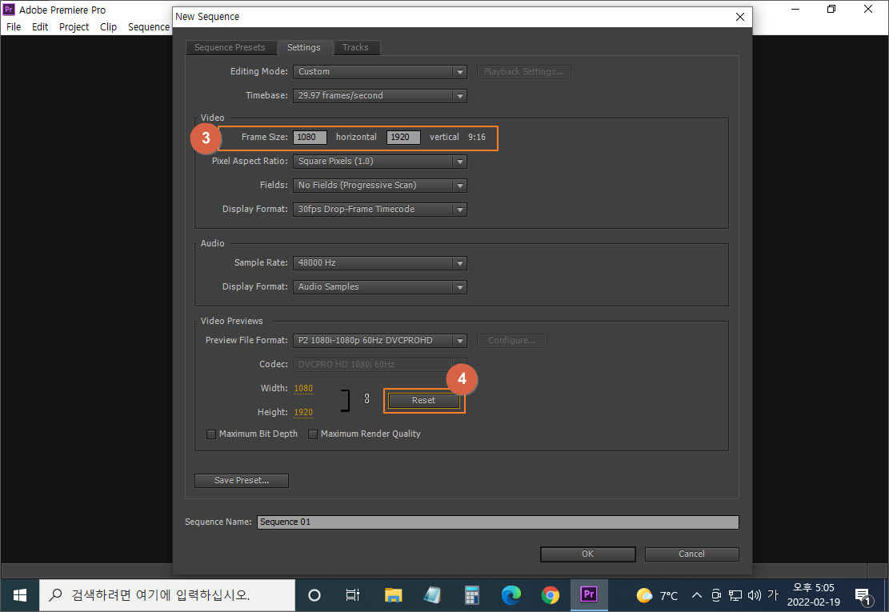Open Premiere Pro from the taskbar
This screenshot has height=612, width=889.
pos(589,594)
